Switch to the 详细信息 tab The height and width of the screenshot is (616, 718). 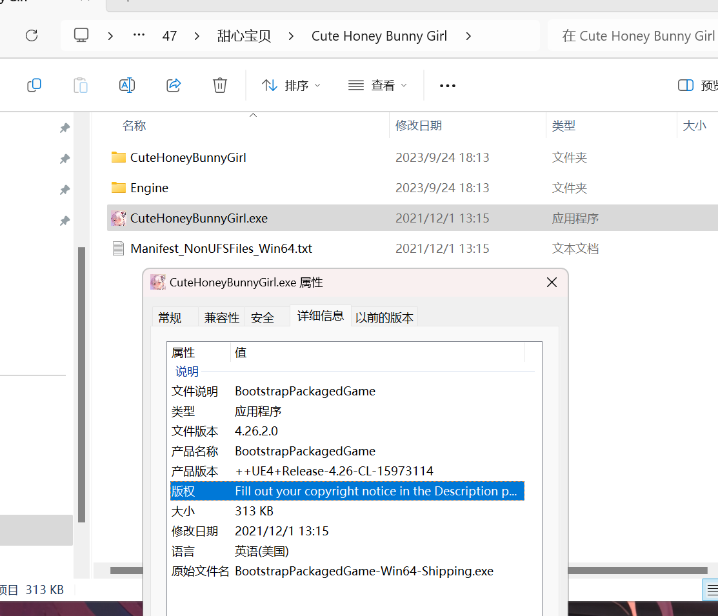click(321, 315)
